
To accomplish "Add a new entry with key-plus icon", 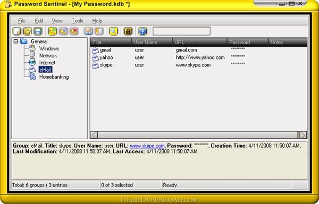I will pos(53,31).
